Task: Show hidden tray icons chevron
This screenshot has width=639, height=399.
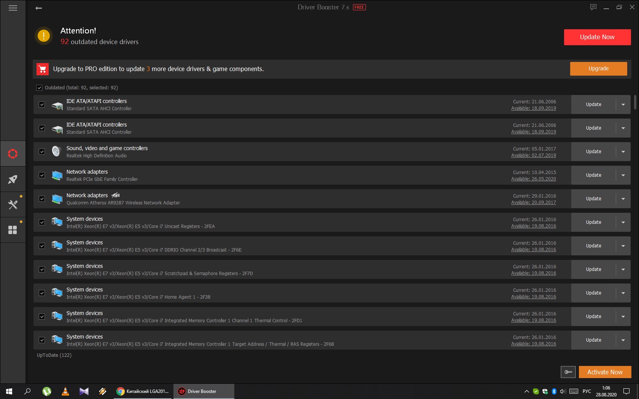Action: [527, 391]
